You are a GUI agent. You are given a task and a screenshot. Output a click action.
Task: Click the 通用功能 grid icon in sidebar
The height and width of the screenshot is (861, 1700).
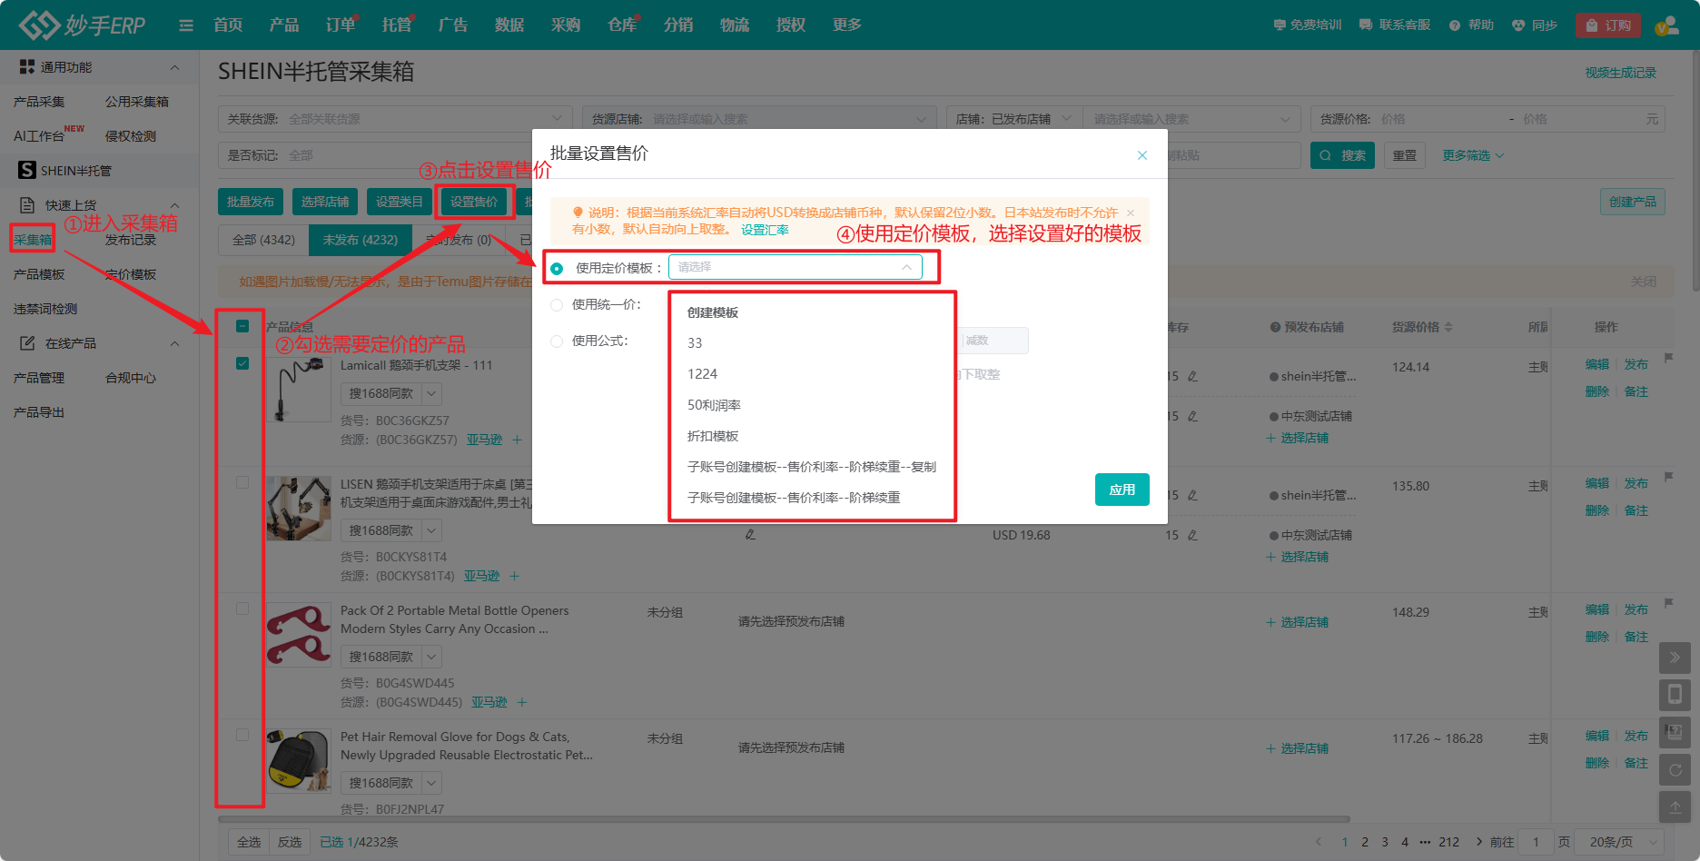[27, 66]
